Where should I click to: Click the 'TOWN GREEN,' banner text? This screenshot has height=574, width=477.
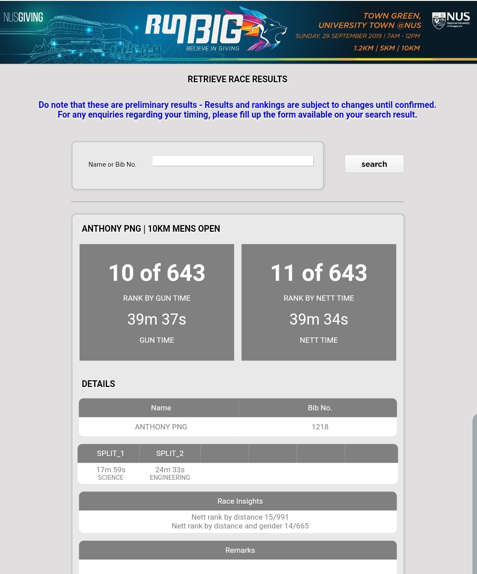pyautogui.click(x=392, y=16)
